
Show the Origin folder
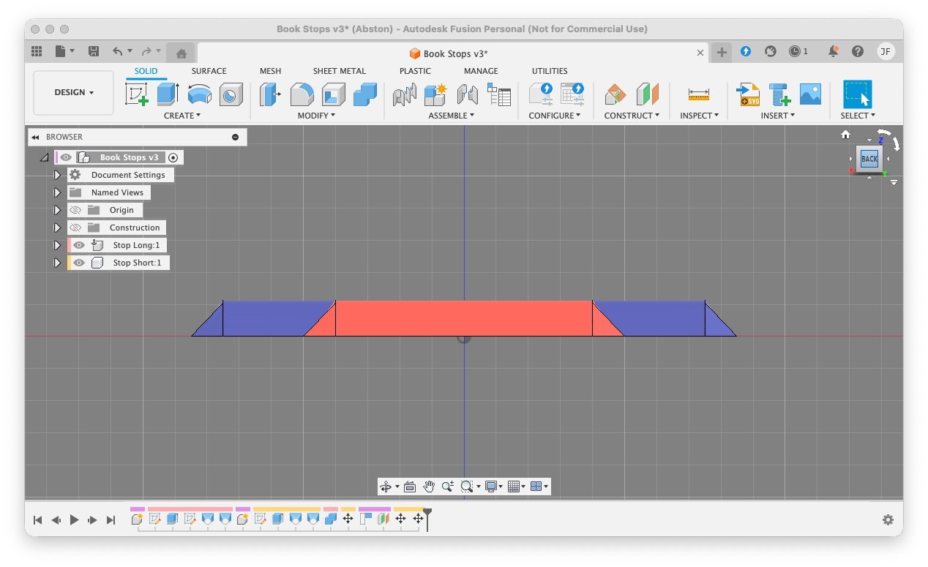coord(75,210)
